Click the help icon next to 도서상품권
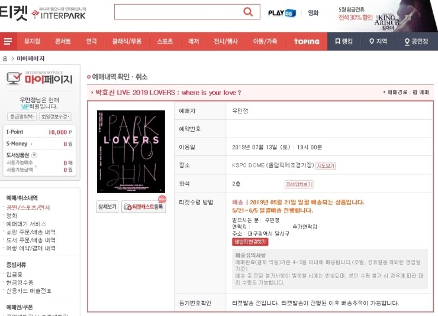This screenshot has width=438, height=316. [34, 155]
